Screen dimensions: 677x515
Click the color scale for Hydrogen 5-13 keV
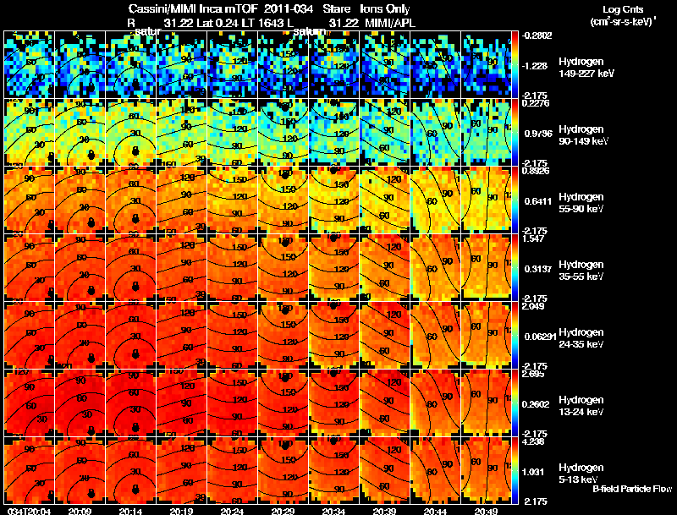(515, 470)
